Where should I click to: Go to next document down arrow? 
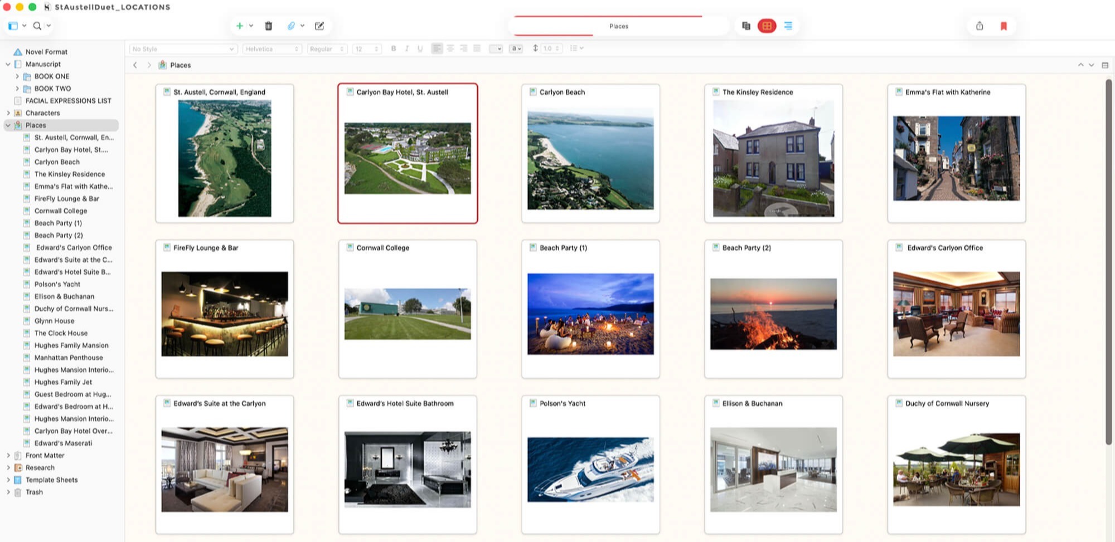(1092, 65)
